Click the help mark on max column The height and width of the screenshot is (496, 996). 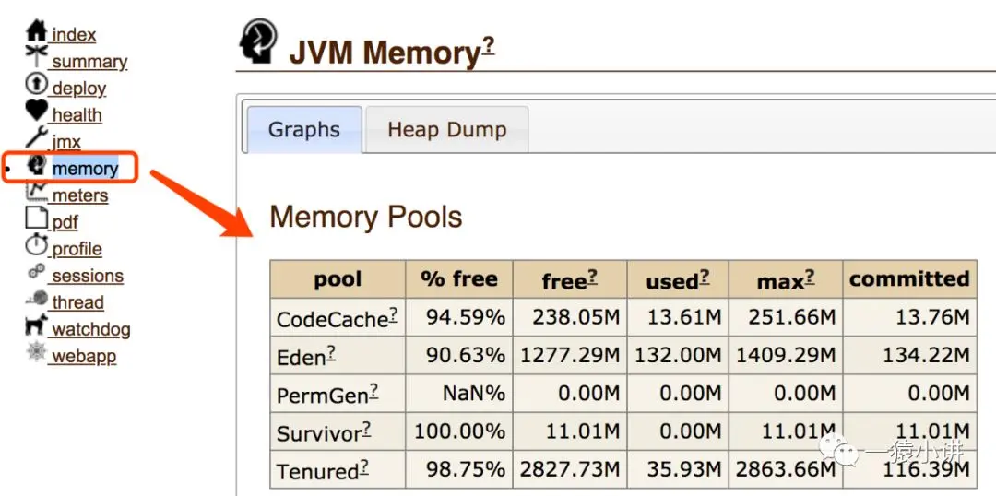[810, 277]
